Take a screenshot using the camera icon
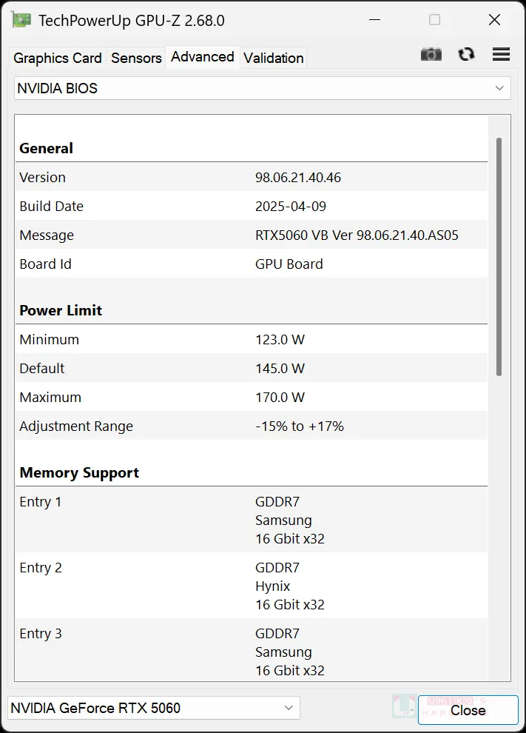This screenshot has width=526, height=733. [x=431, y=54]
